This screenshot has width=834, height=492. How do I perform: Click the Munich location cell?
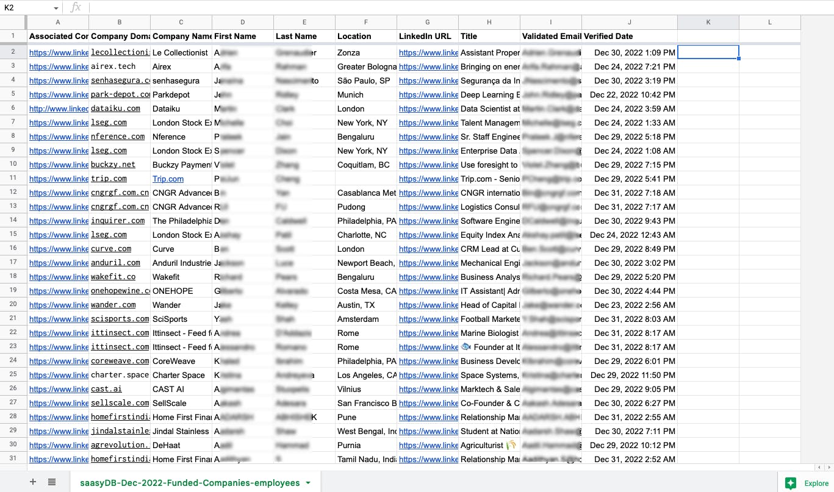[x=366, y=94]
